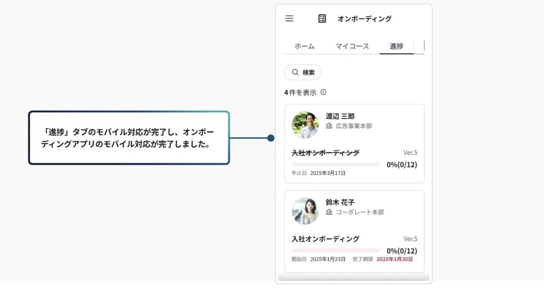Click 鈴木 花子's 入社オンボーディング course title
Viewport: 548px width, 289px height.
pos(326,239)
